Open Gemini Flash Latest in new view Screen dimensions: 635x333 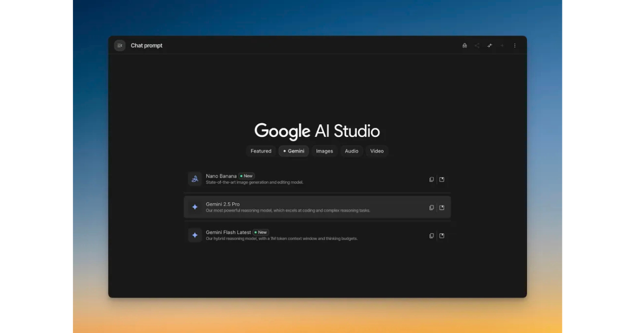[x=442, y=236]
